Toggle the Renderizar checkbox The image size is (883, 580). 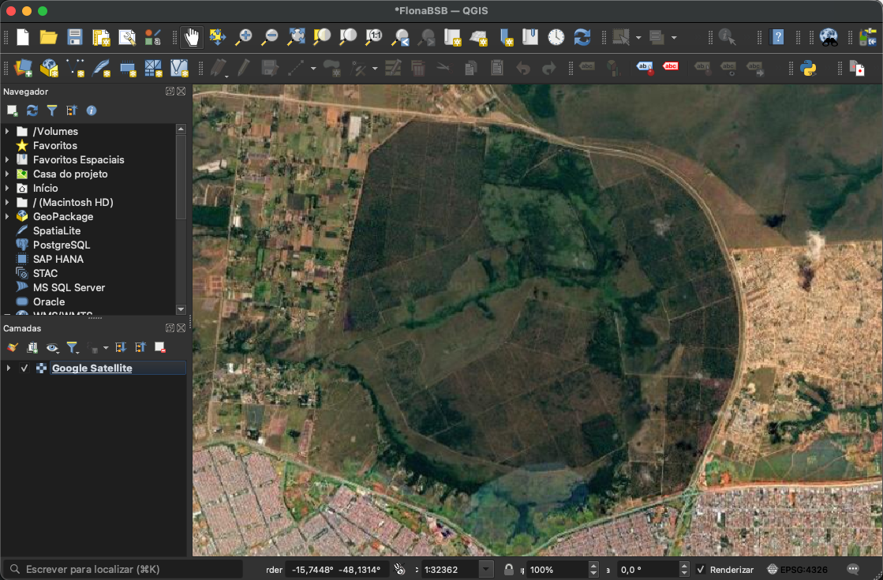tap(701, 569)
